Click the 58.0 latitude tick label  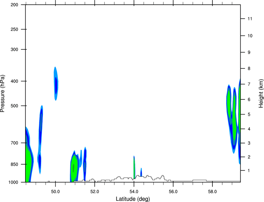212,192
